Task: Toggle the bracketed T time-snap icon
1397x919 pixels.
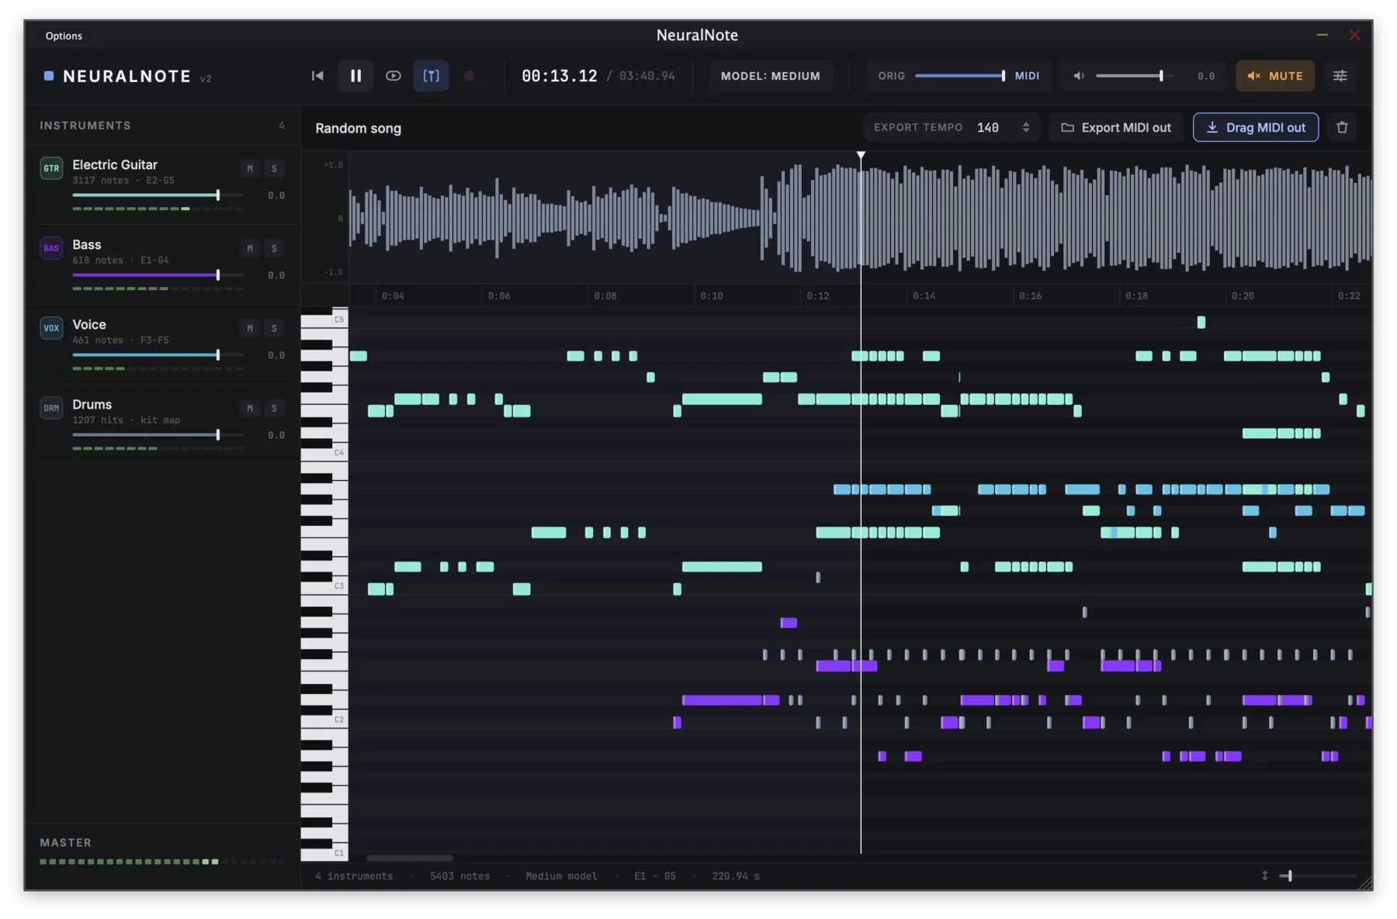Action: click(x=431, y=76)
